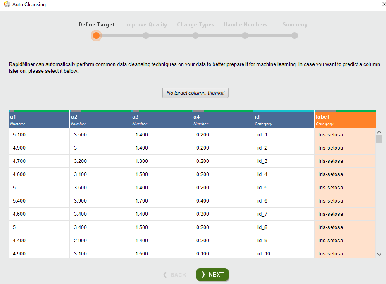Click the Change Types progress dot

[195, 36]
